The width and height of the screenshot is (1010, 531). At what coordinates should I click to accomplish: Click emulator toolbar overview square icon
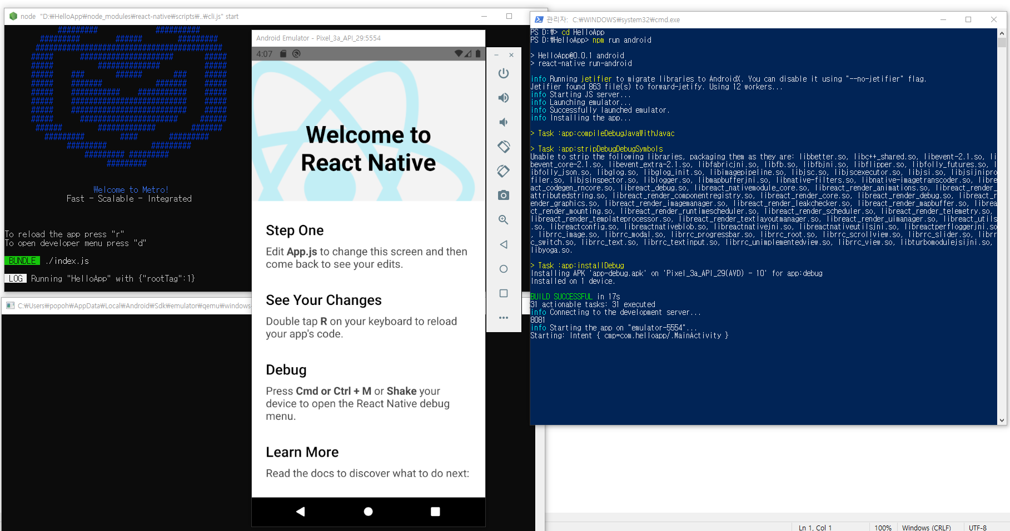(x=504, y=293)
